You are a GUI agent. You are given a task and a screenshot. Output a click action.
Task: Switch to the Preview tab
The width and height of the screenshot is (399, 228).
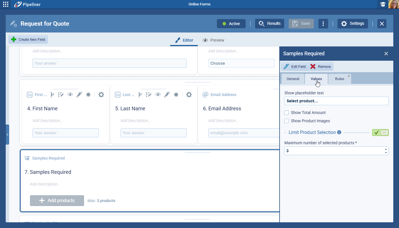click(213, 40)
